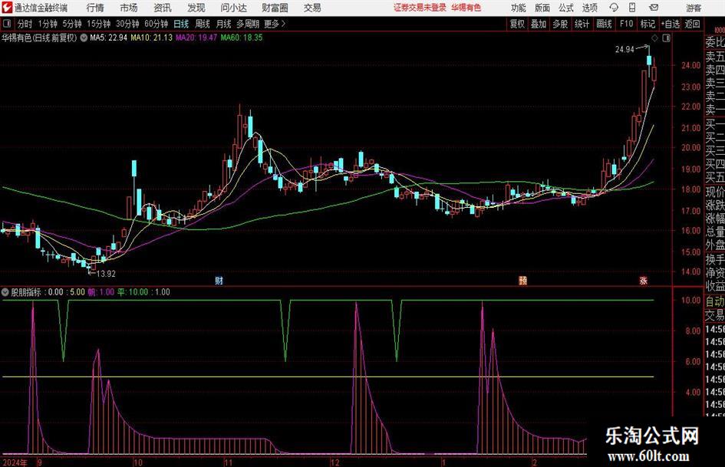Click the 画线 draw line button
The width and height of the screenshot is (725, 467).
click(x=604, y=24)
